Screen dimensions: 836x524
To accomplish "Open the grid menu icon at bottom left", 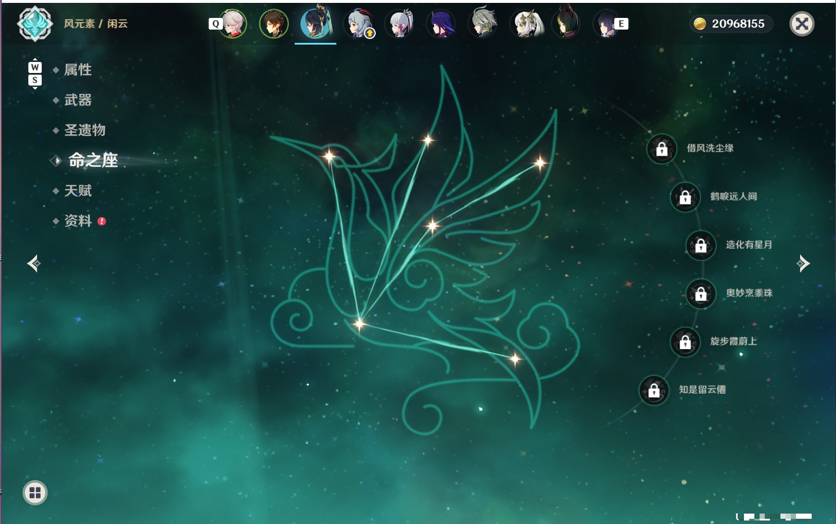I will (x=35, y=493).
